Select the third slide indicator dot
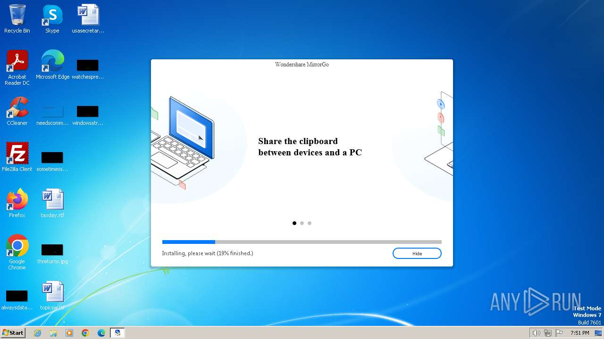Image resolution: width=604 pixels, height=339 pixels. 310,223
